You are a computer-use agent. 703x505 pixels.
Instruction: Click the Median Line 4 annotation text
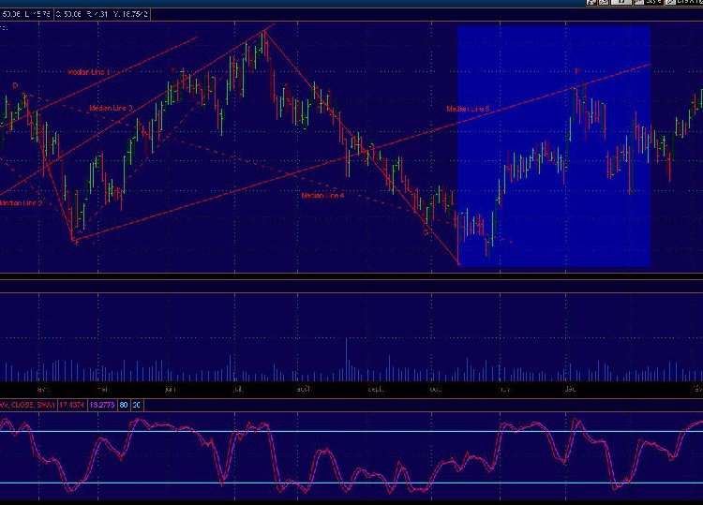(322, 196)
